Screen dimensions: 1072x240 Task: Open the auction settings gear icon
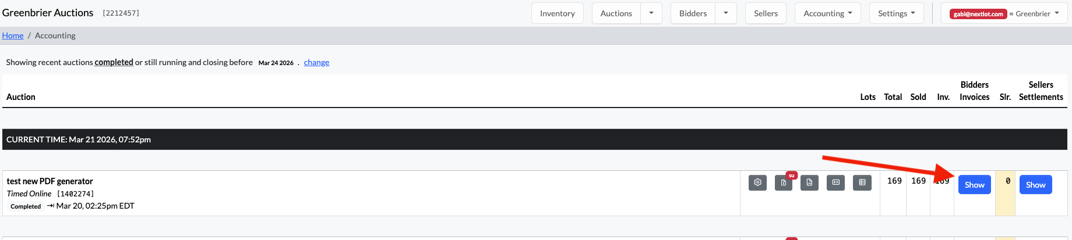[x=757, y=182]
